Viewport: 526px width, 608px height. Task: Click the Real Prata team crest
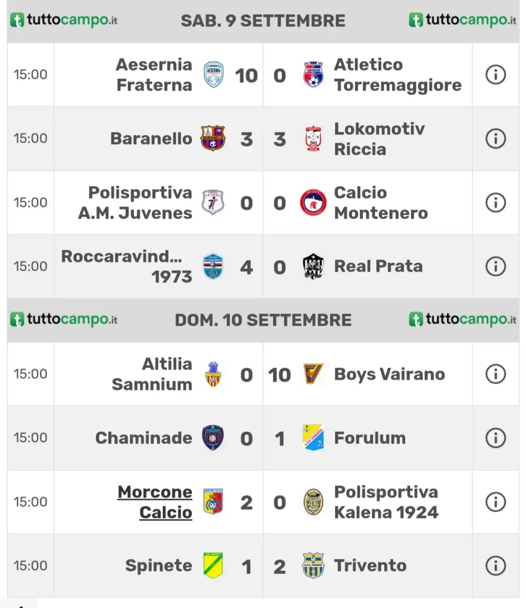(313, 266)
